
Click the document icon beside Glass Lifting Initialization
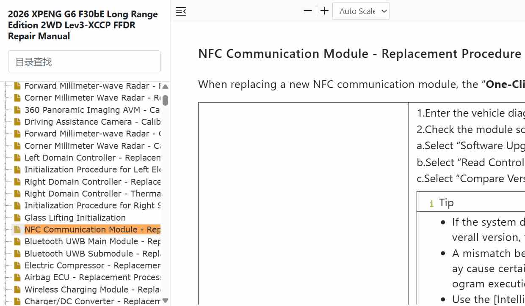17,218
